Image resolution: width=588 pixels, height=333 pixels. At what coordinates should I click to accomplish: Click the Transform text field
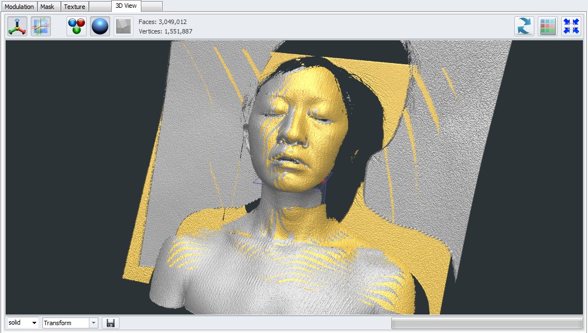coord(66,323)
